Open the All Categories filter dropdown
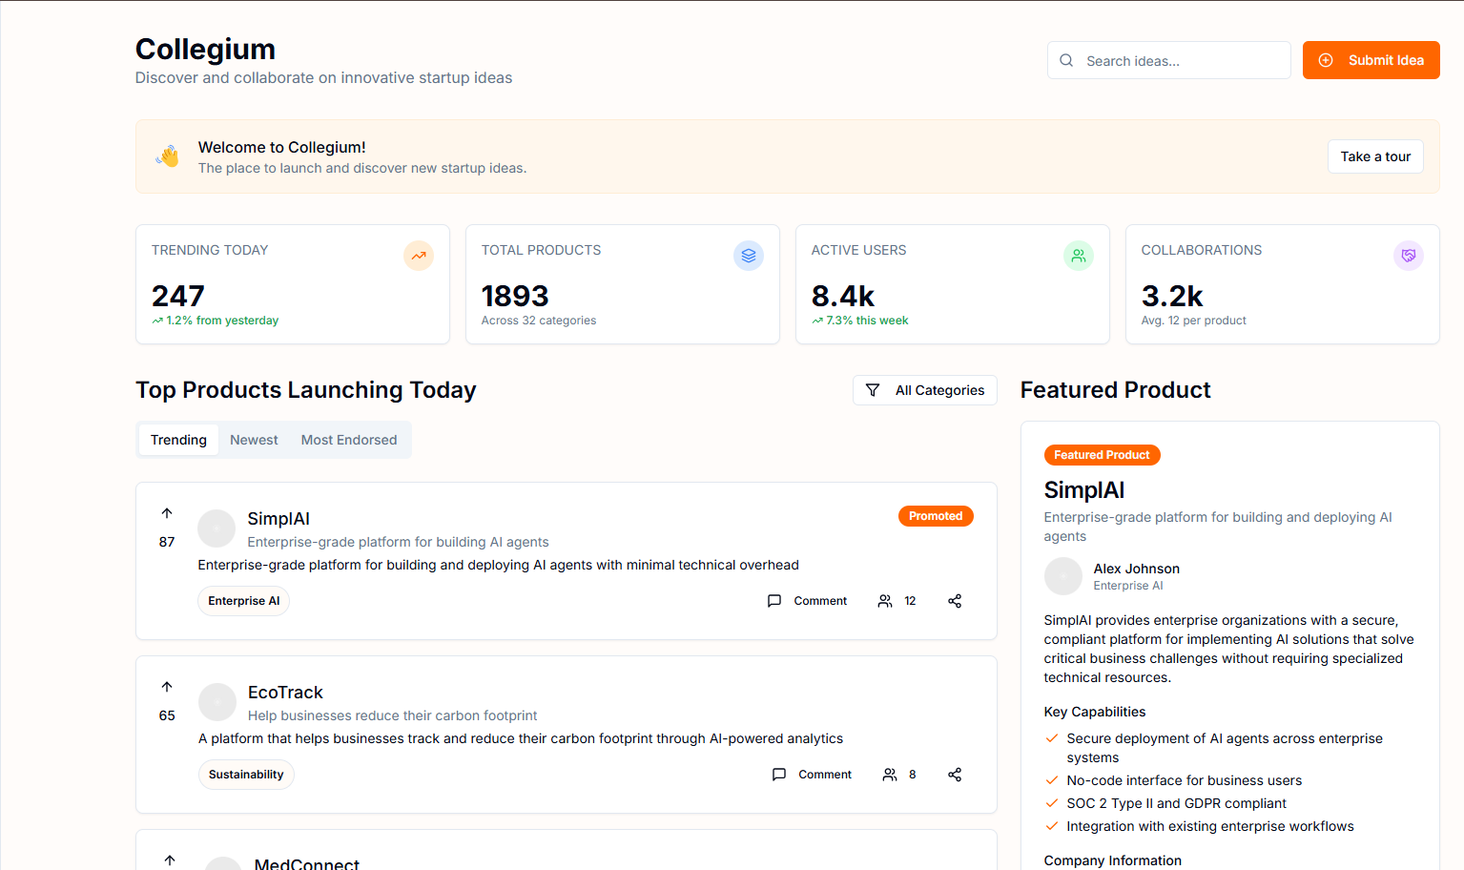 [924, 390]
